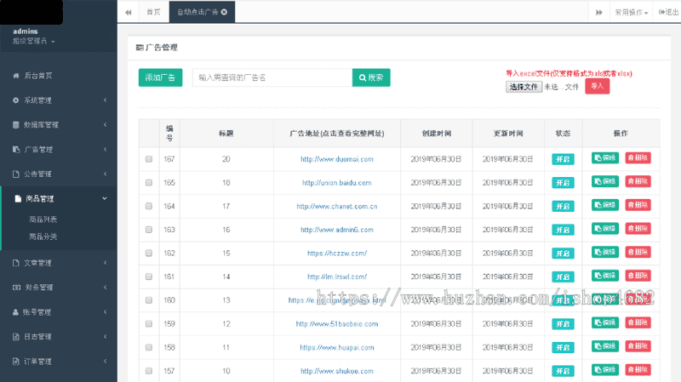Click the green 添加广告 button
681x382 pixels.
point(160,77)
